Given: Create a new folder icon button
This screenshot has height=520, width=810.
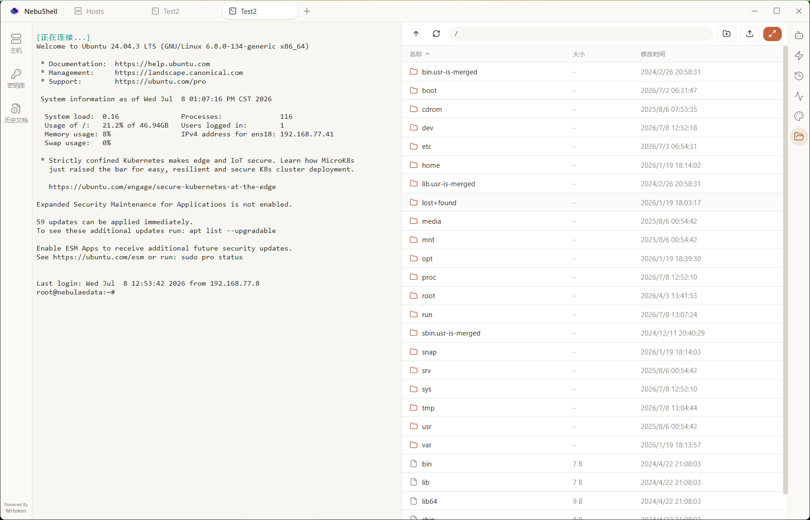Looking at the screenshot, I should click(x=727, y=34).
